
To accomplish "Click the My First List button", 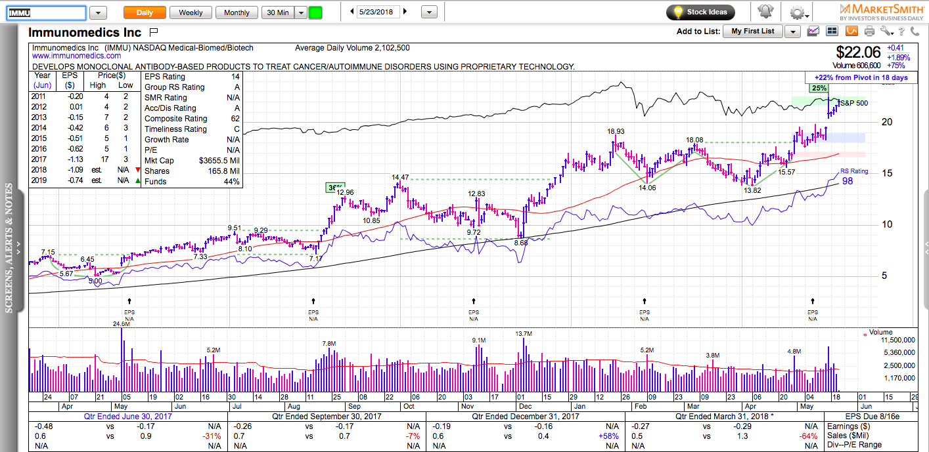I will point(753,31).
